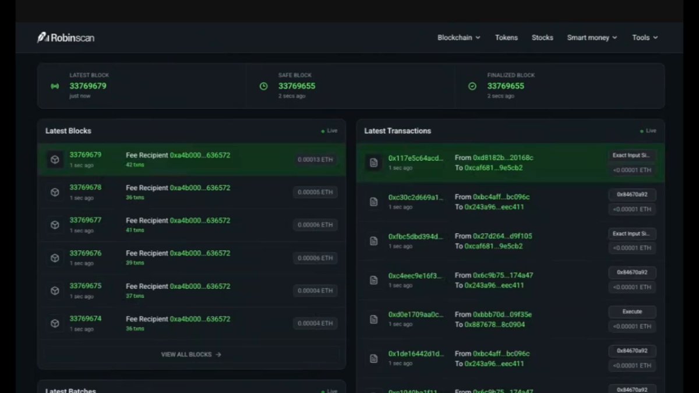
Task: Expand the Tools menu
Action: tap(645, 38)
